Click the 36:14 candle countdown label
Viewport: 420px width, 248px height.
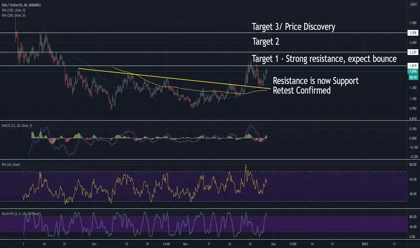(x=413, y=77)
